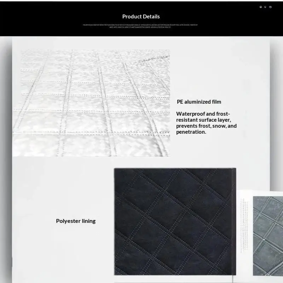Open the silver aluminized film quilted image
The height and width of the screenshot is (283, 283).
[x=91, y=103]
